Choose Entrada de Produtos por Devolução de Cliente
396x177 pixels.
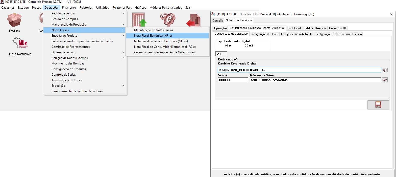(x=85, y=41)
